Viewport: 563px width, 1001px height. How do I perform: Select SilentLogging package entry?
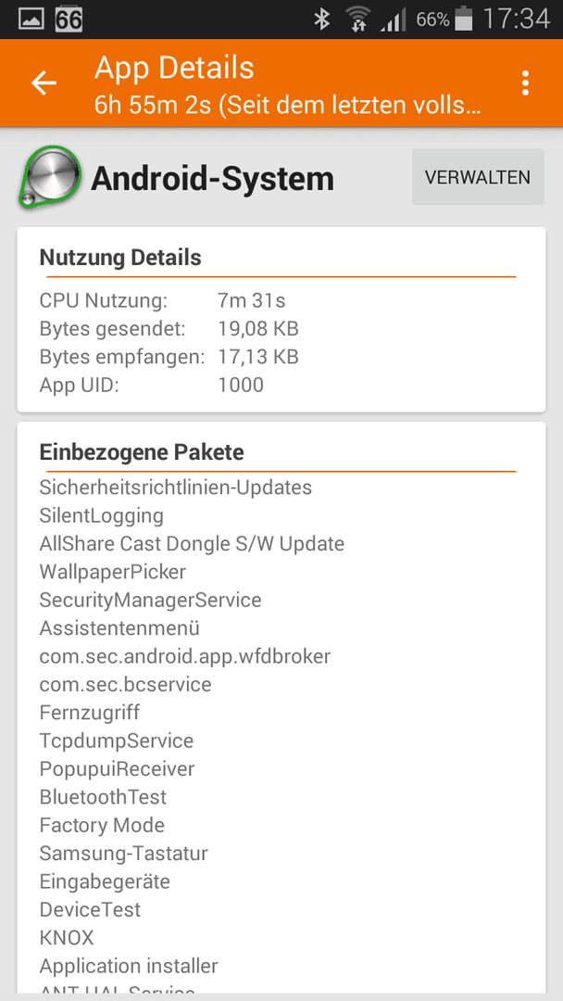(x=101, y=515)
